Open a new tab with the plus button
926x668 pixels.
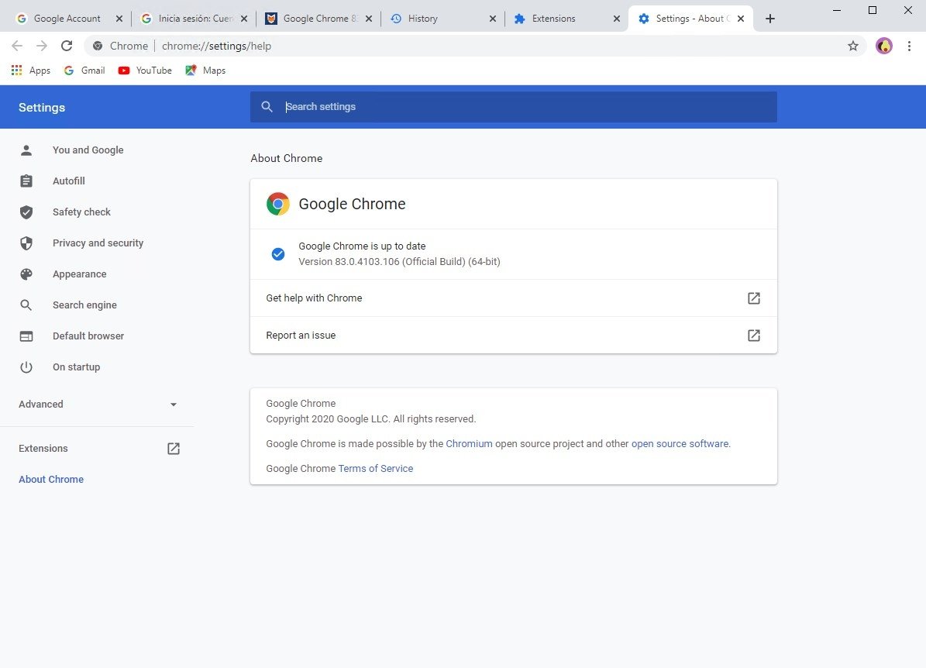[769, 19]
